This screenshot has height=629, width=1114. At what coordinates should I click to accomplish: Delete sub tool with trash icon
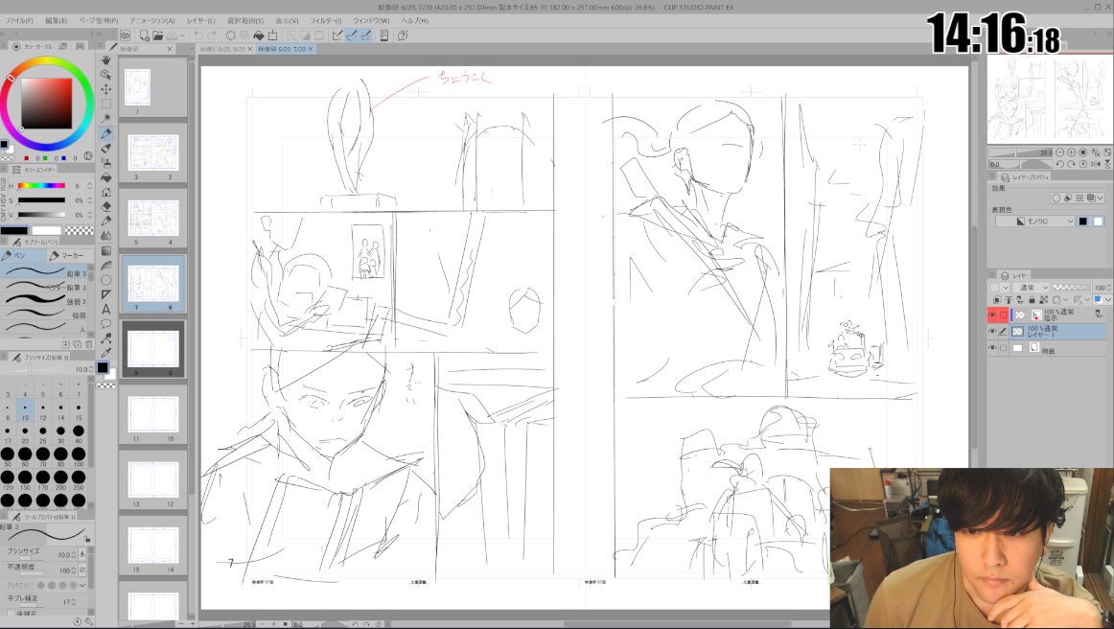click(x=89, y=344)
